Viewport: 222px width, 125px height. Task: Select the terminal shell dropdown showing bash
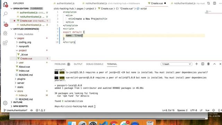tap(177, 64)
